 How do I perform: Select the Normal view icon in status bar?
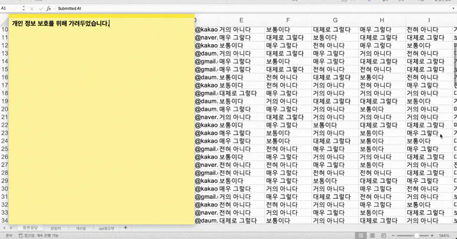361,235
